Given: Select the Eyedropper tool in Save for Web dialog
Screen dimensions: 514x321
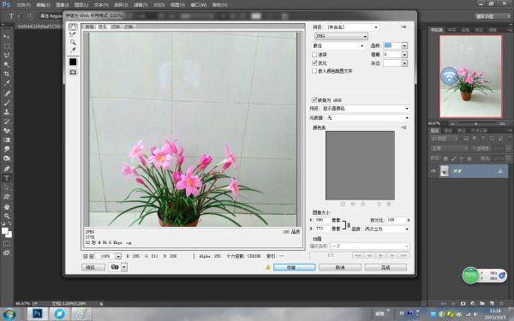Looking at the screenshot, I should [73, 50].
